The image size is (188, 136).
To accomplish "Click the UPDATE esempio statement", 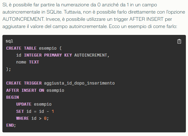I will pyautogui.click(x=34, y=104).
